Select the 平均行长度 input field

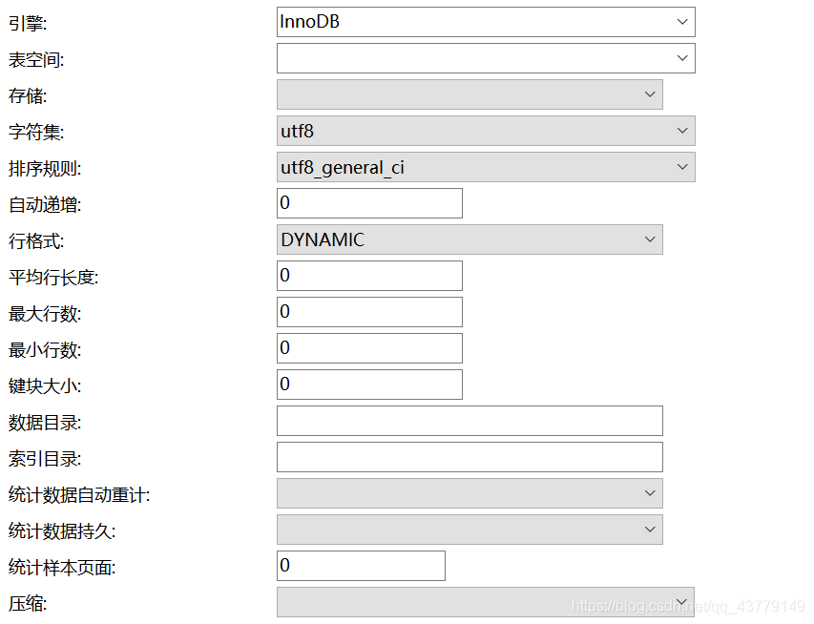click(x=368, y=275)
